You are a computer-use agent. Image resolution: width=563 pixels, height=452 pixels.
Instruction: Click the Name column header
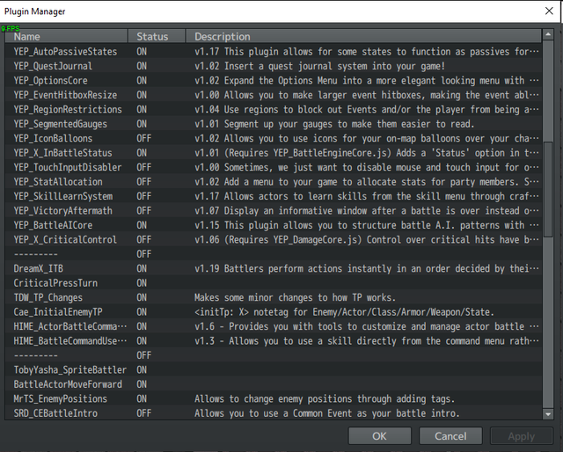(x=67, y=36)
